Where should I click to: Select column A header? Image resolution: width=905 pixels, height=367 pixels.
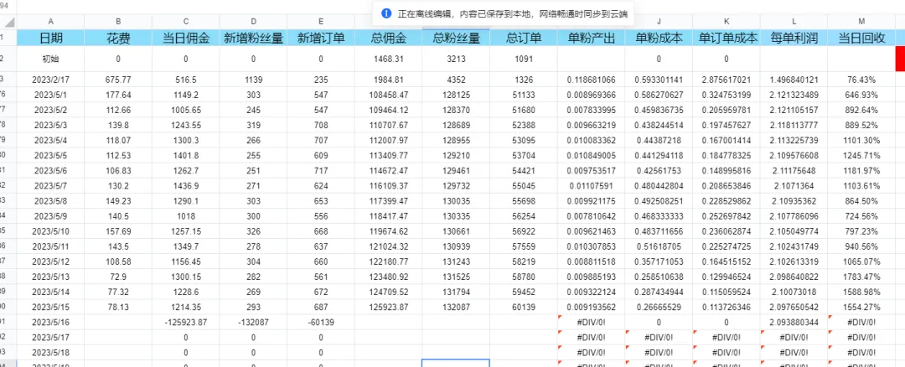51,23
